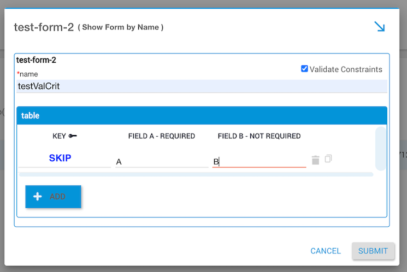
Task: Delete the table row with trash icon
Action: pos(315,160)
